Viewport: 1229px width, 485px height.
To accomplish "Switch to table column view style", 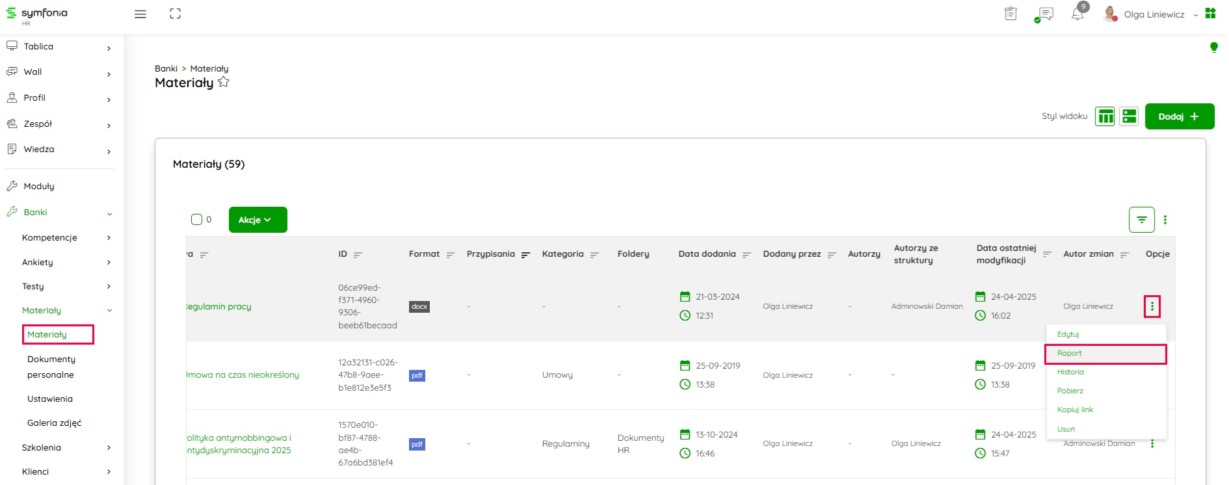I will (1105, 116).
